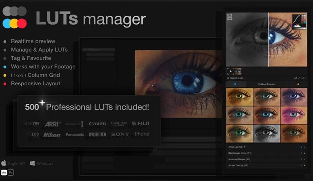Click the Apple logo next to Apple M1
Viewport: 313px width, 181px height.
[x=4, y=163]
